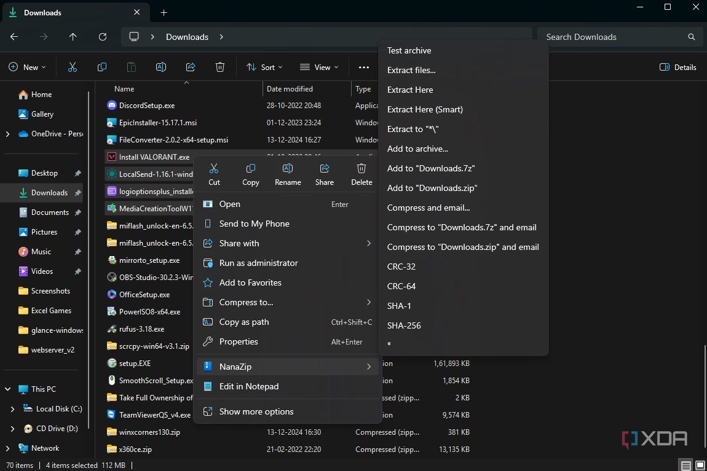Image resolution: width=707 pixels, height=471 pixels.
Task: Open the New dropdown
Action: 27,67
